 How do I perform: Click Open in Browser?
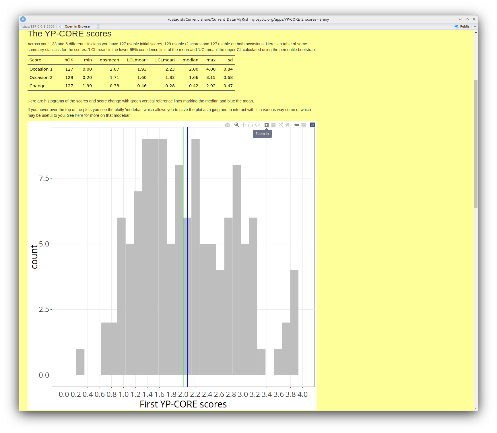(75, 26)
